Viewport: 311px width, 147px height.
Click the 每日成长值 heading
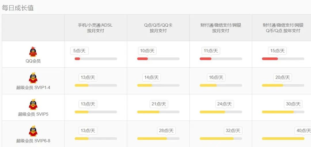[18, 8]
